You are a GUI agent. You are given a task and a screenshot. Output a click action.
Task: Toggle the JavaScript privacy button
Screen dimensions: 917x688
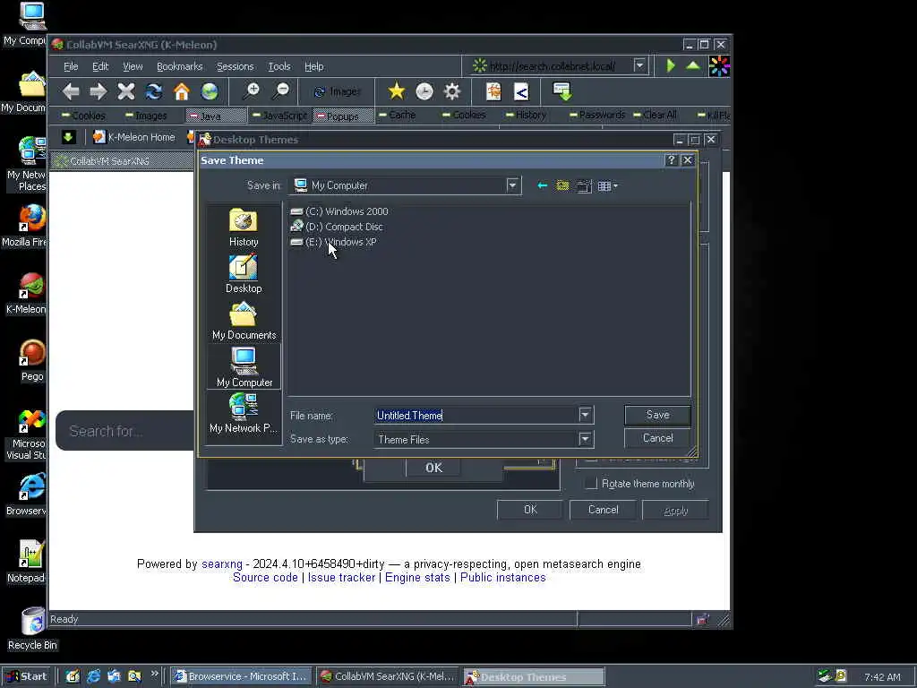coord(279,116)
